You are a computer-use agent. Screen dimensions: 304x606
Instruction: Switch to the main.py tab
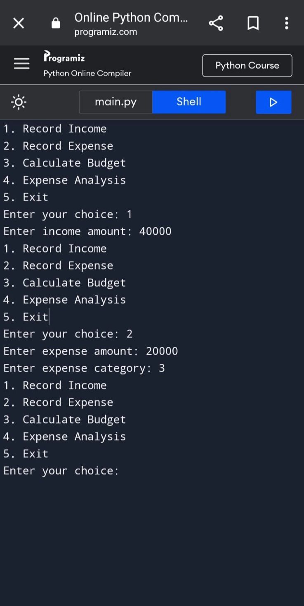point(115,102)
